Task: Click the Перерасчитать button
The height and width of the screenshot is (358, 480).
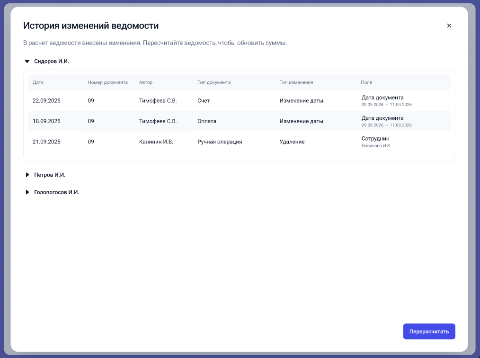Action: click(x=429, y=331)
